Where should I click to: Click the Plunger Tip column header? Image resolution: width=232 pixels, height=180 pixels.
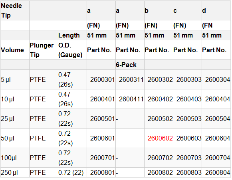(42, 50)
